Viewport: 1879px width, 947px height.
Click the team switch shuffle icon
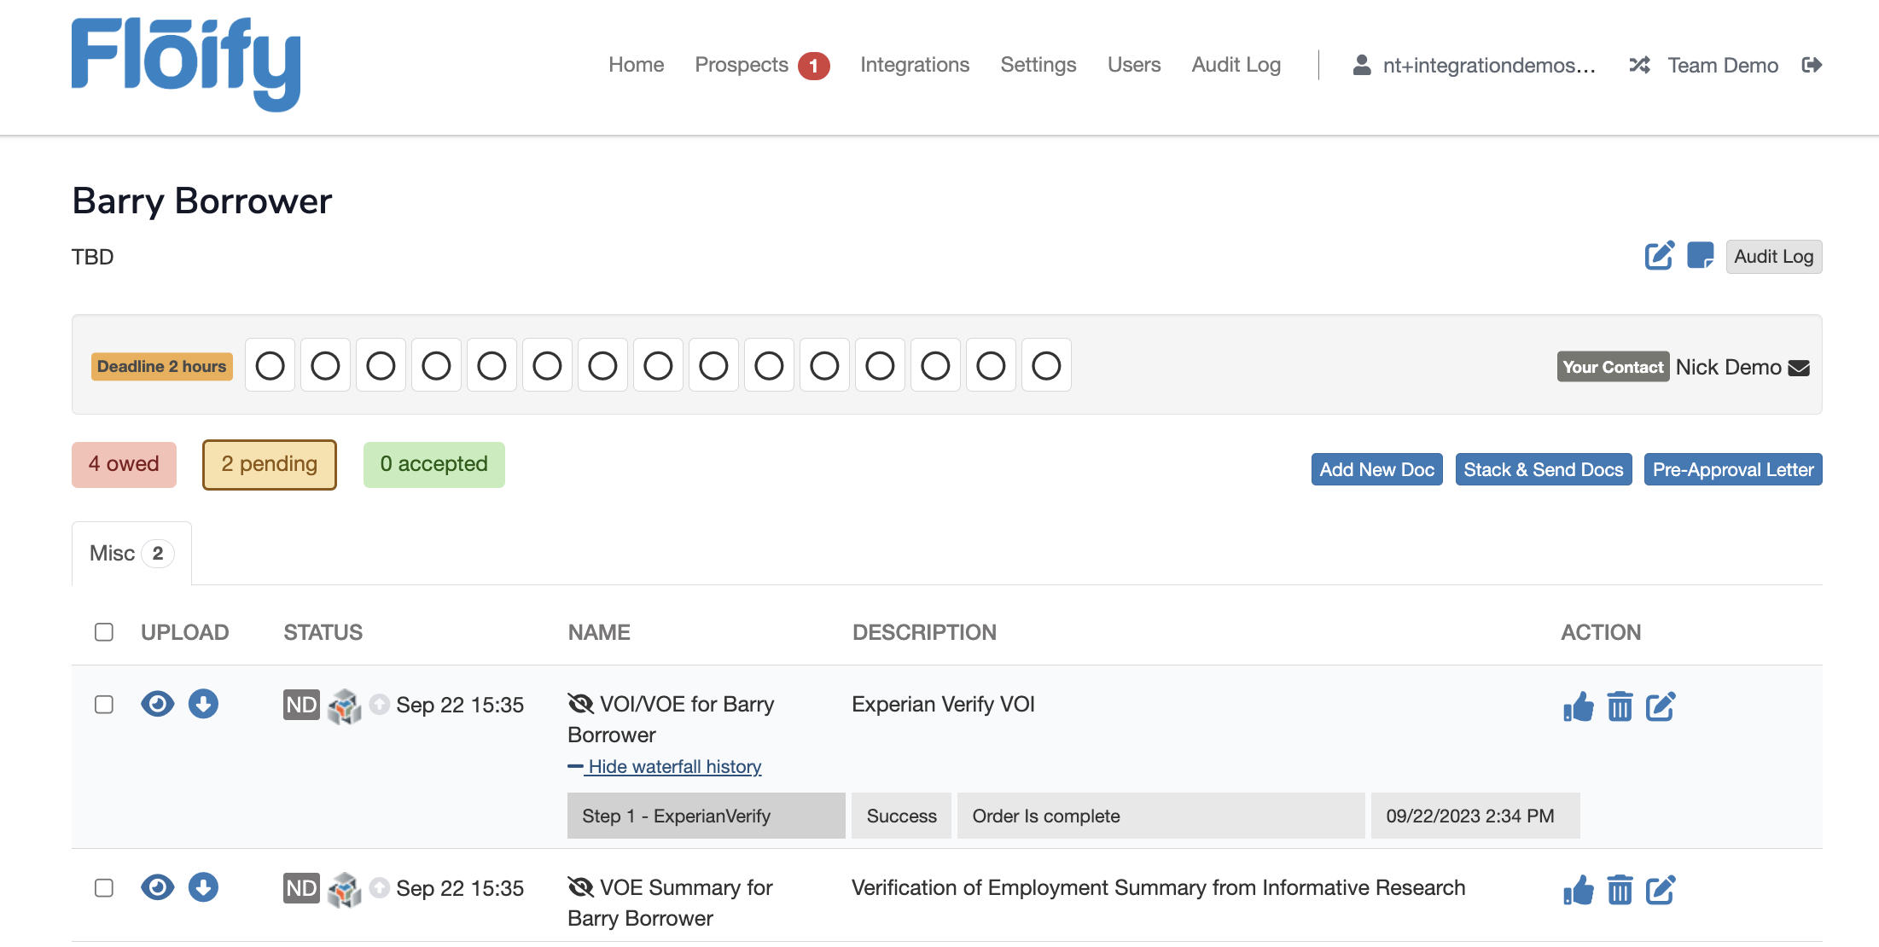click(x=1639, y=65)
